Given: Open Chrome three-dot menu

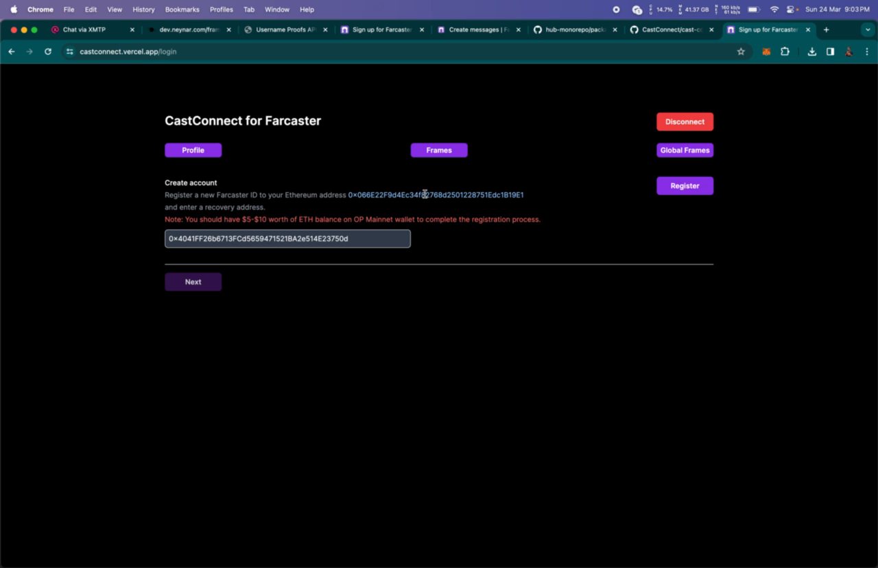Looking at the screenshot, I should click(867, 51).
